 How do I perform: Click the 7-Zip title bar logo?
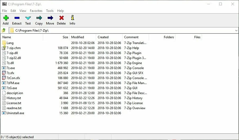4,4
